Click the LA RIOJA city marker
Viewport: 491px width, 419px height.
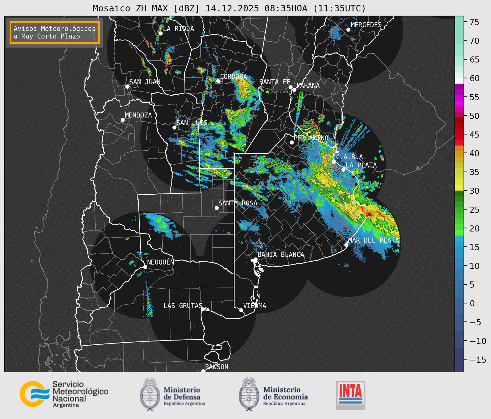160,34
